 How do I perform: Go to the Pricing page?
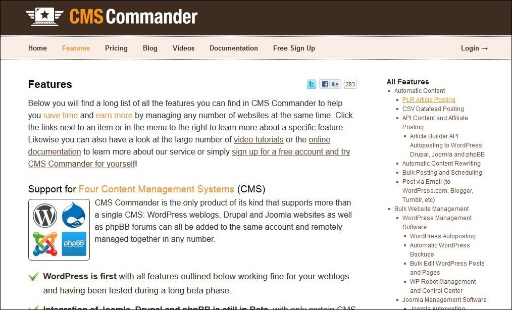click(x=116, y=48)
